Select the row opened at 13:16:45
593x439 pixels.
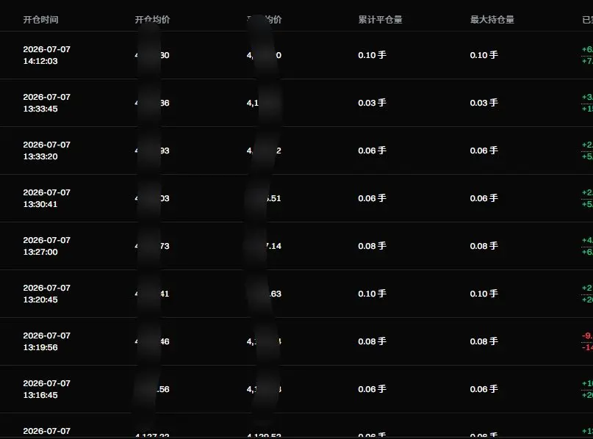pyautogui.click(x=297, y=389)
